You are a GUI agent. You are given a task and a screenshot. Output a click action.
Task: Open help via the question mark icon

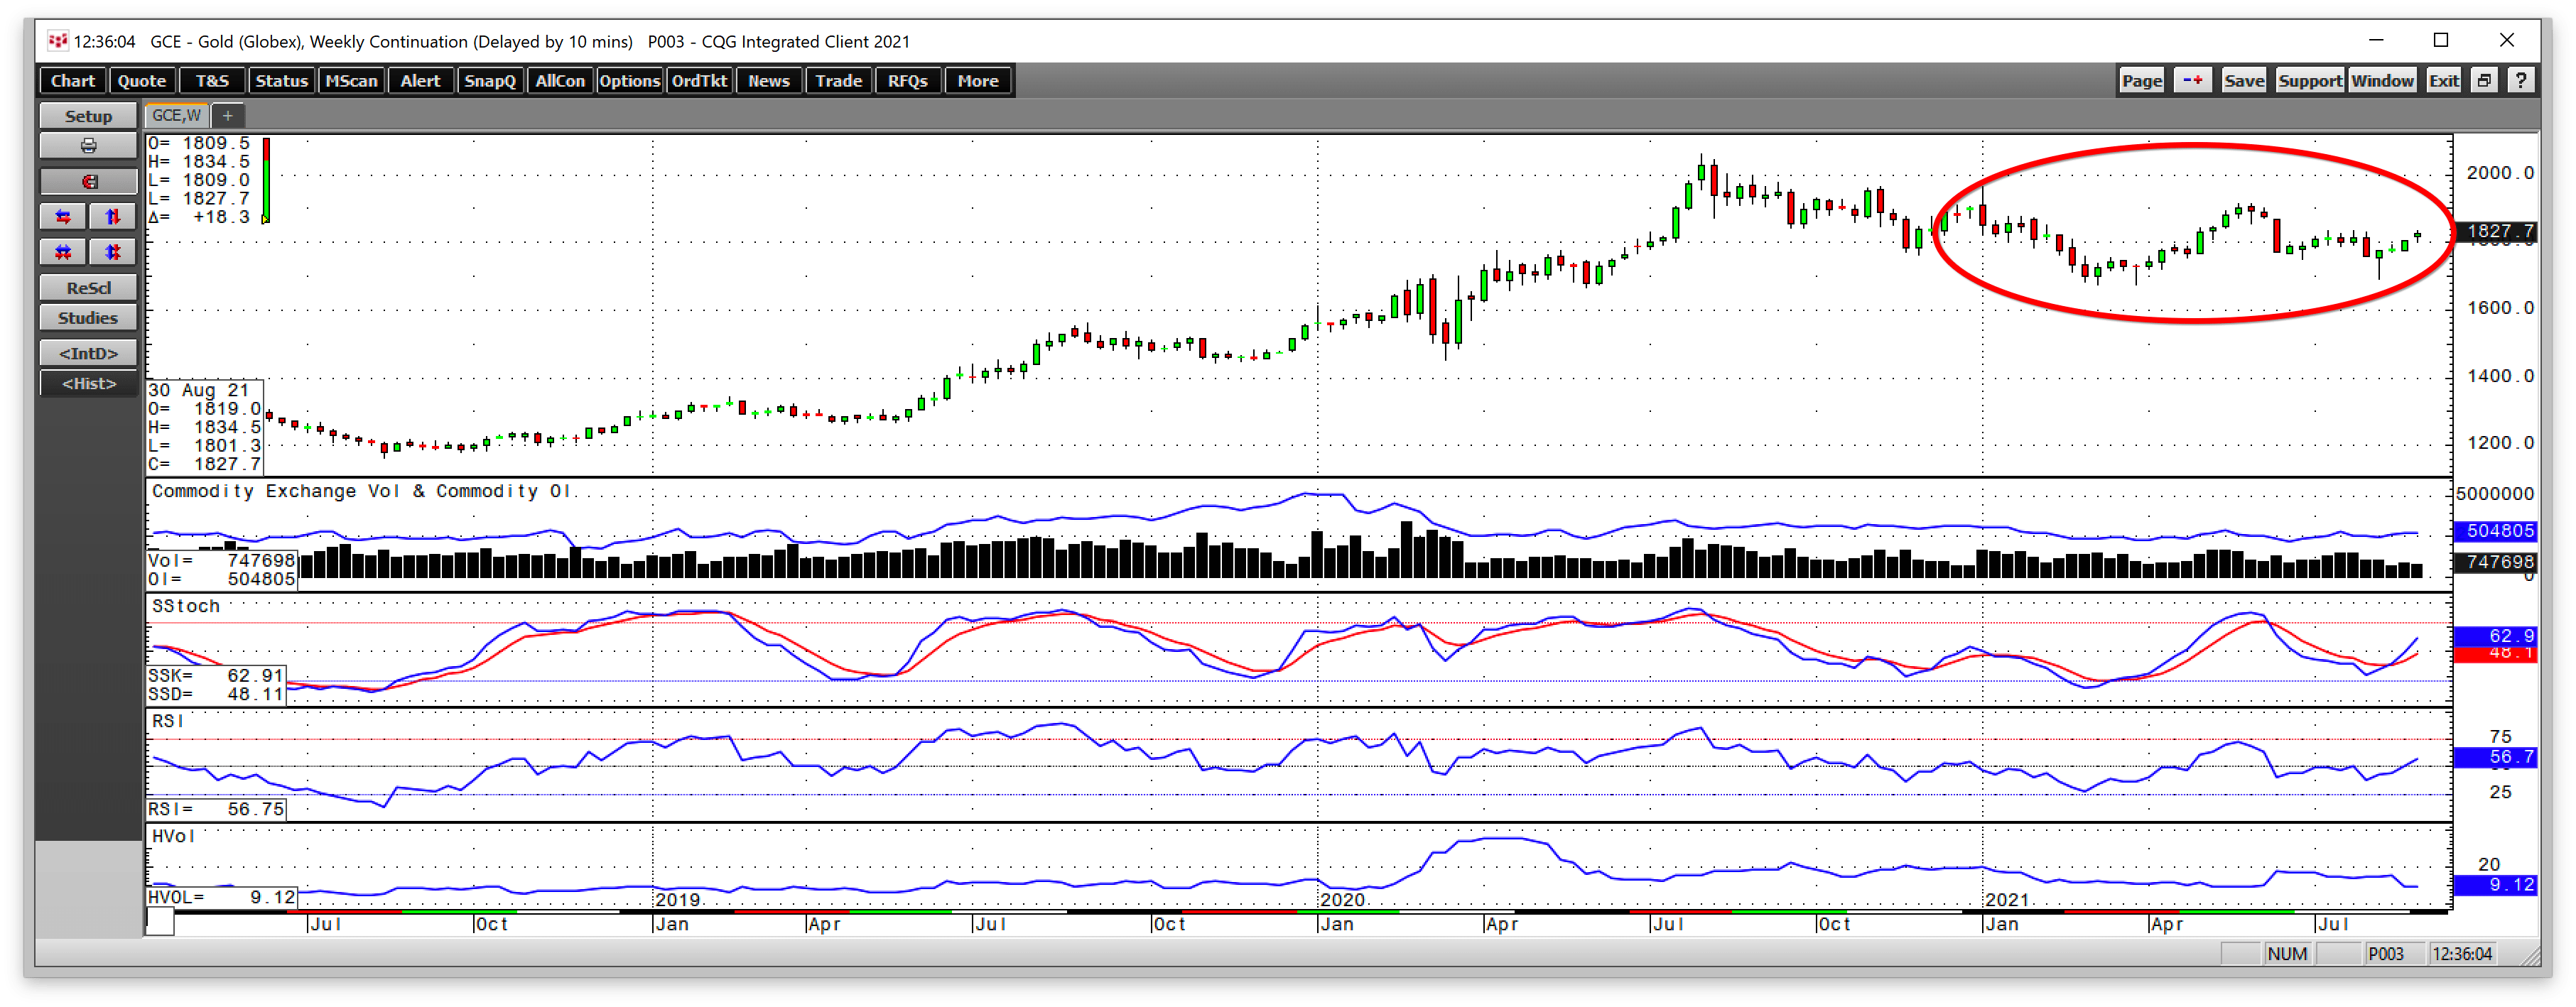tap(2522, 80)
